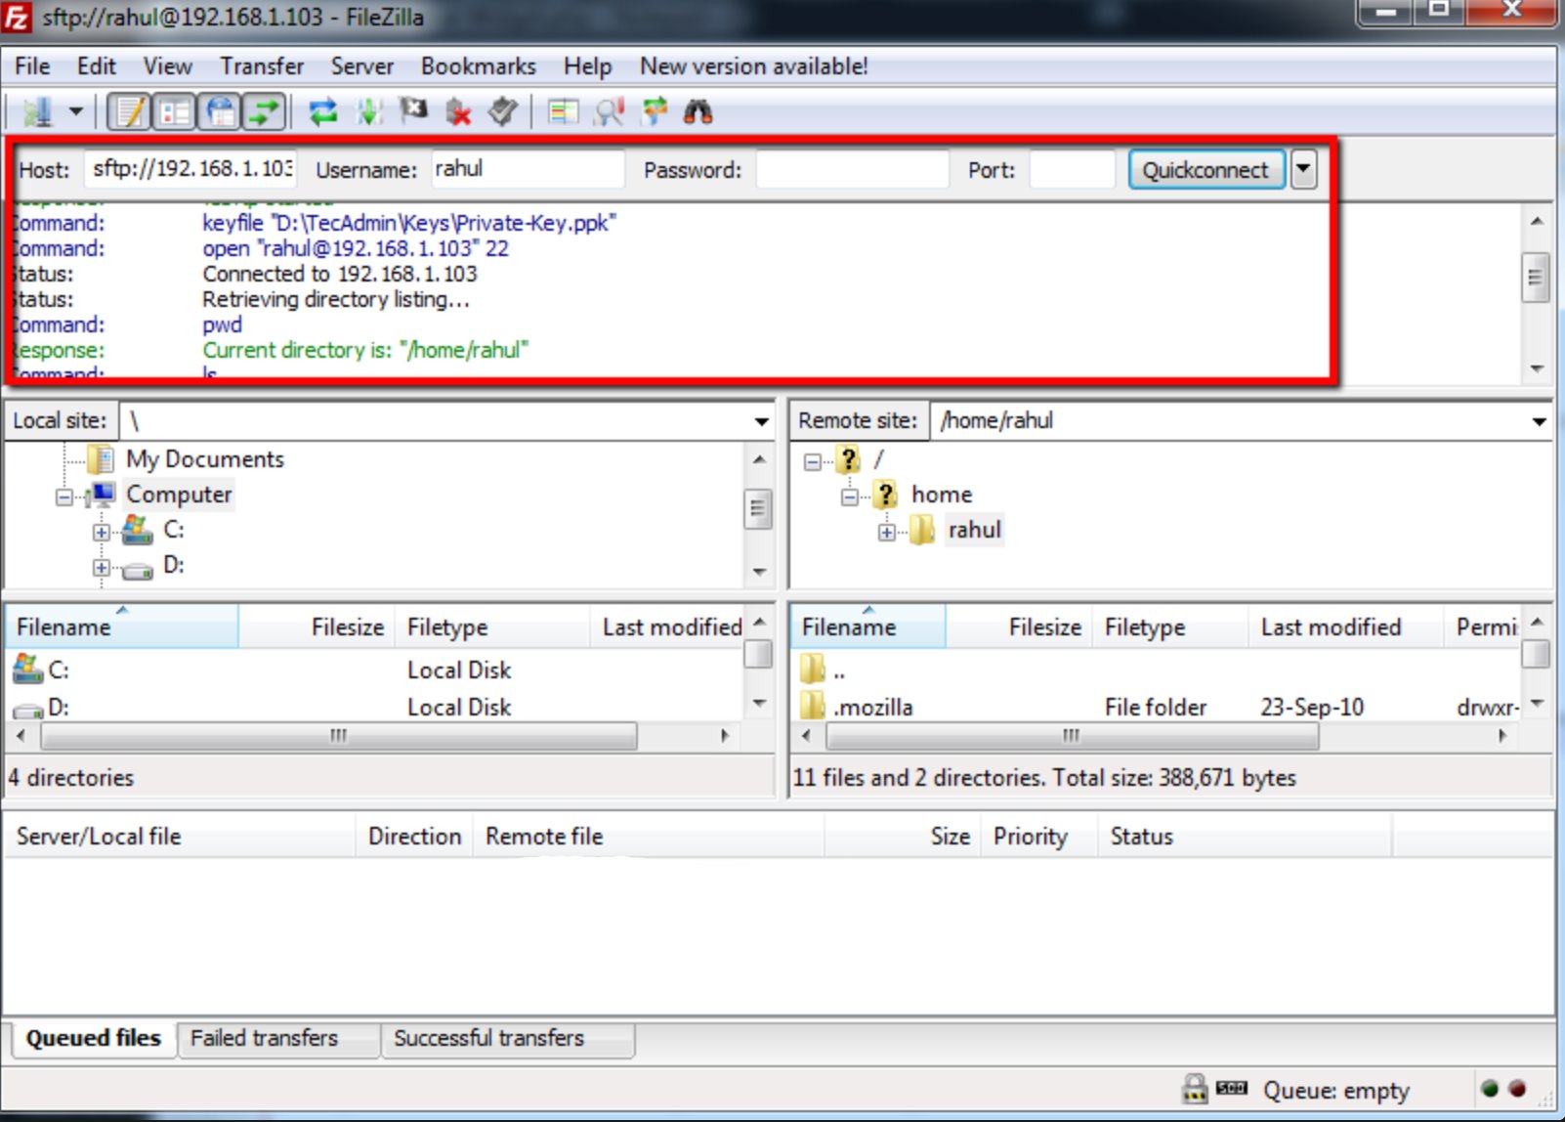The width and height of the screenshot is (1565, 1122).
Task: Click the Process queue toolbar icon
Action: tap(369, 112)
